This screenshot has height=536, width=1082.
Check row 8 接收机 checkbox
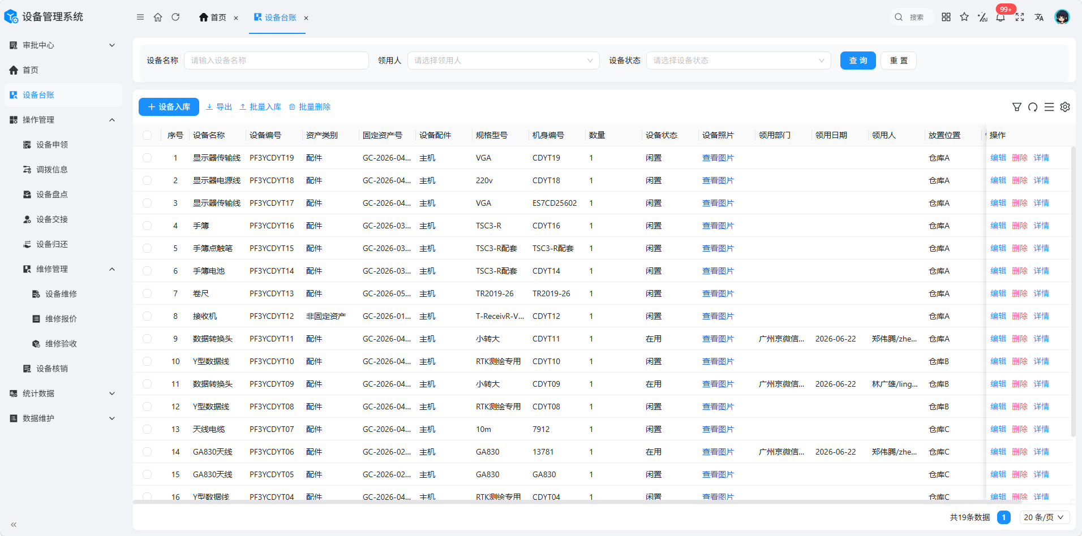coord(147,316)
